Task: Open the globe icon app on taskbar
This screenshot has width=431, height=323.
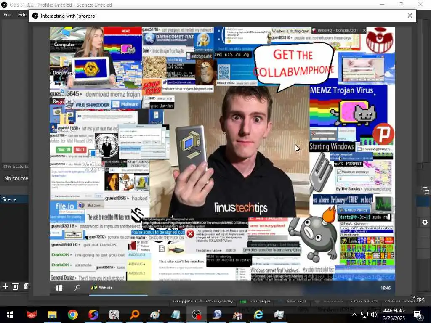Action: click(x=217, y=315)
